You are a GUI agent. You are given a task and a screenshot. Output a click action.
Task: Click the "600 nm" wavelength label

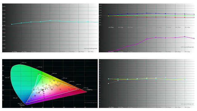[72, 81]
